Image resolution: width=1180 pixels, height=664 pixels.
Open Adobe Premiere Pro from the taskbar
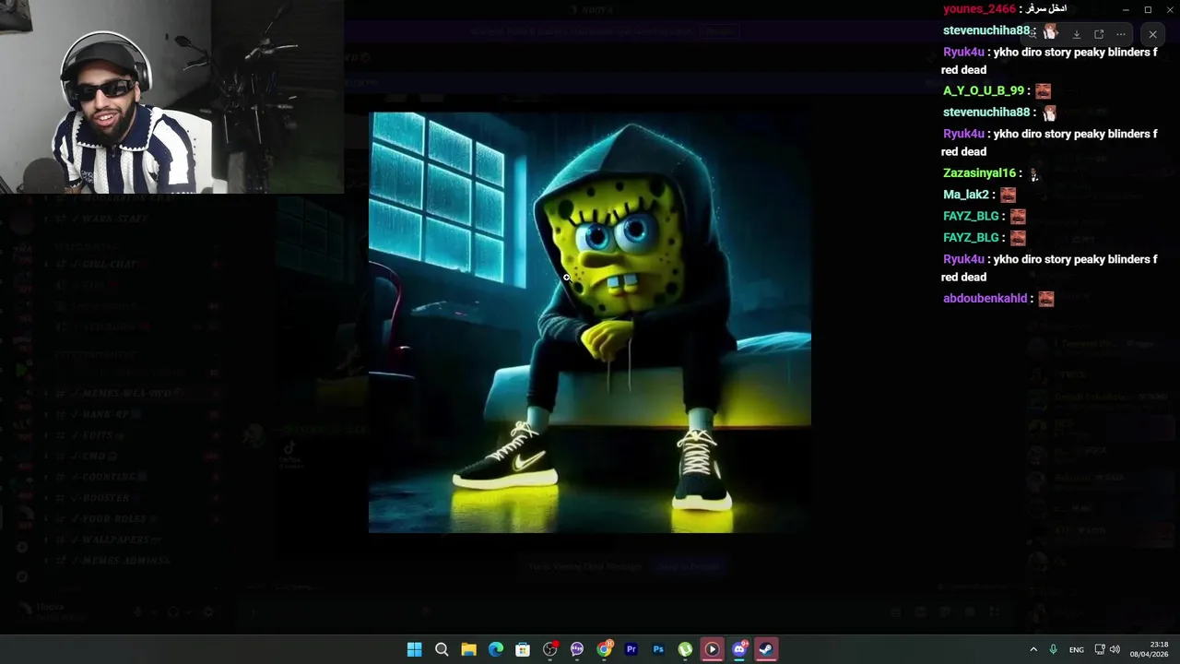coord(631,649)
